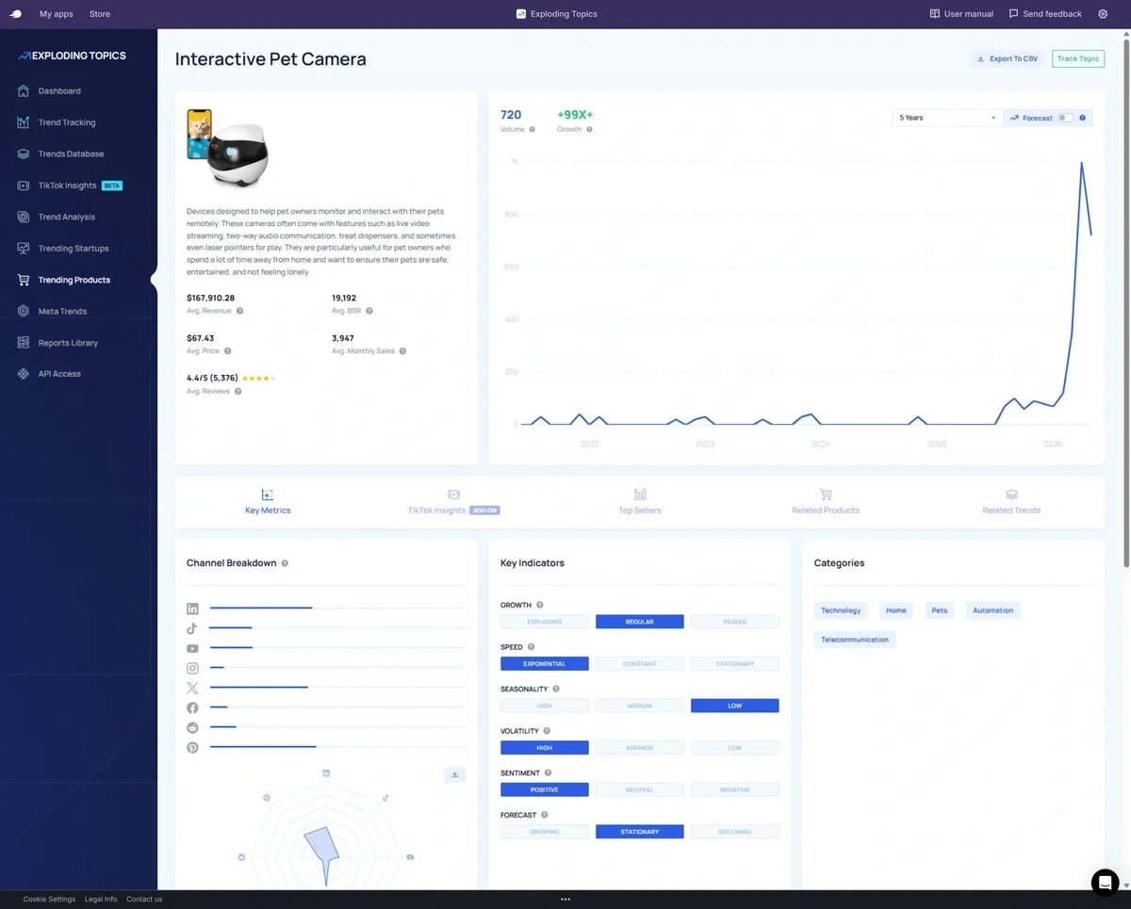
Task: Open the 5 Years time range dropdown
Action: [946, 118]
